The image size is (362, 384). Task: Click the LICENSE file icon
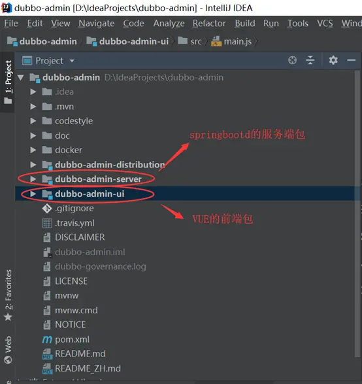pyautogui.click(x=46, y=281)
